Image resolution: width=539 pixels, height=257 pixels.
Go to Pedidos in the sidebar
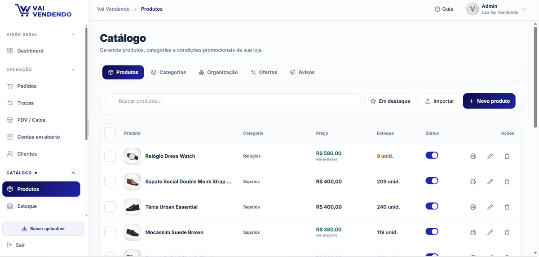[41, 86]
